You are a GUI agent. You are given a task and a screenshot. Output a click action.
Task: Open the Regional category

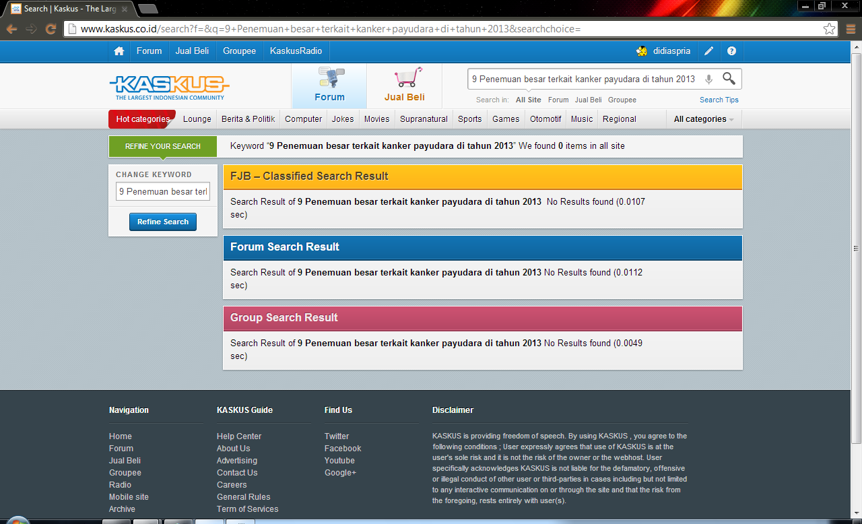[620, 119]
